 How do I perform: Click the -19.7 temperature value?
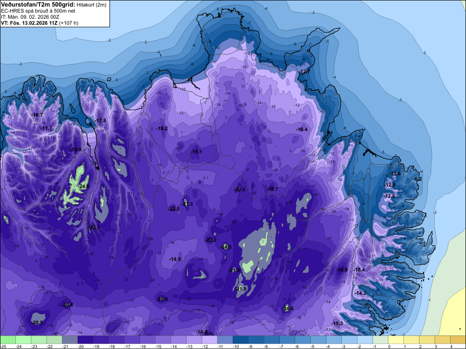click(x=272, y=189)
